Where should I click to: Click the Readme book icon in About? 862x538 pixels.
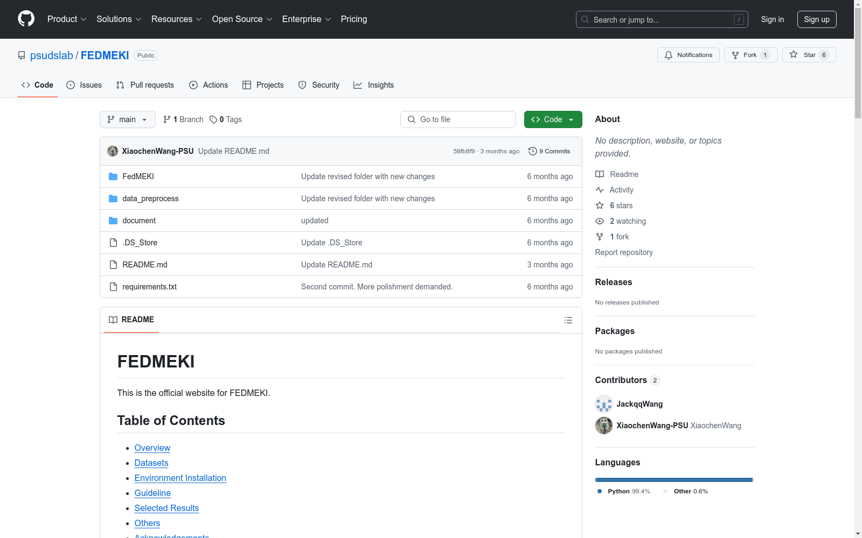click(600, 174)
